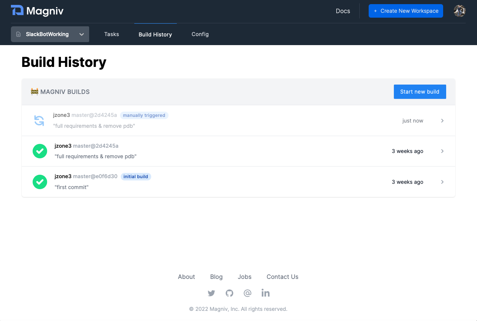Image resolution: width=477 pixels, height=321 pixels.
Task: Open the Docs link
Action: (x=343, y=11)
